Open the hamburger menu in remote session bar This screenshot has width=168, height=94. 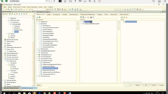click(165, 1)
